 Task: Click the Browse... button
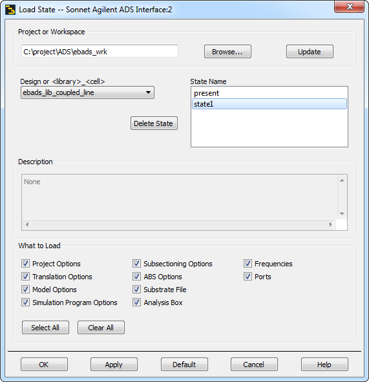click(227, 52)
